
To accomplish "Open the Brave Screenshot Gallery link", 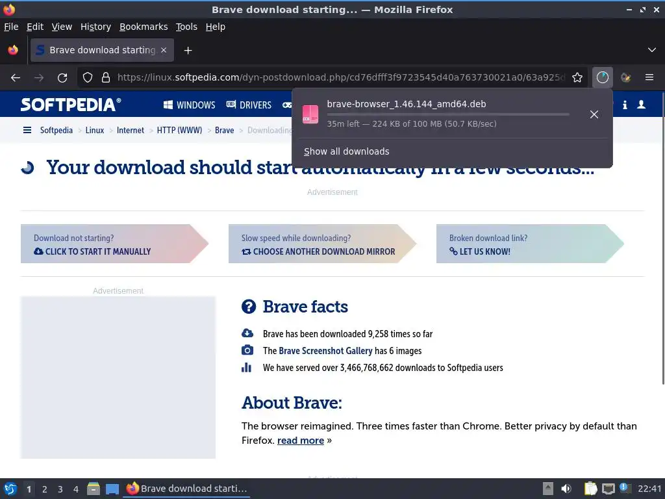I will coord(325,351).
